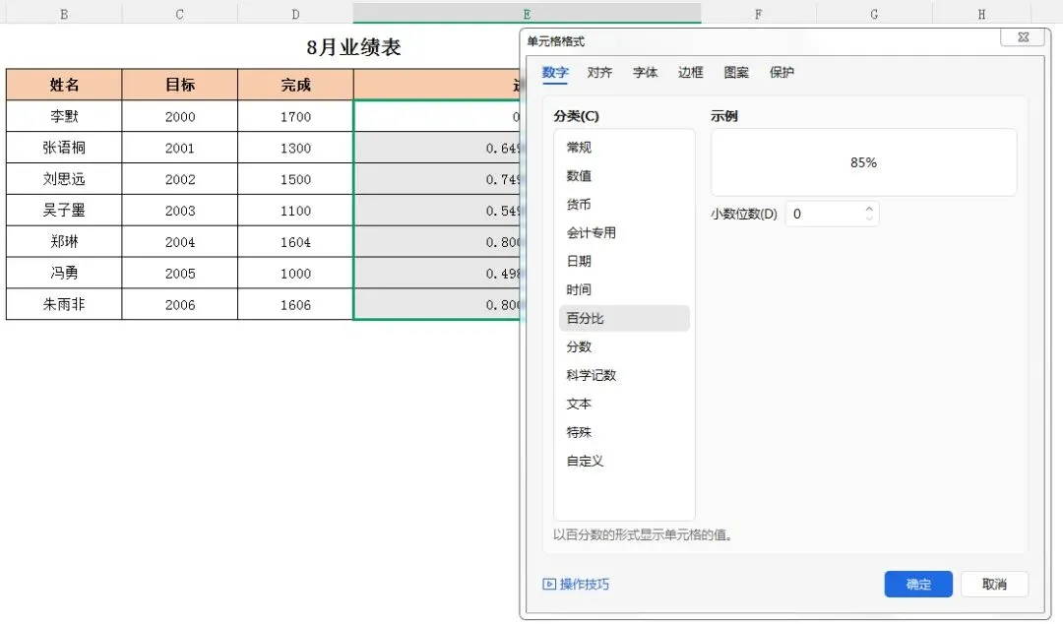Select 会计专用 category
The image size is (1063, 624).
tap(624, 232)
